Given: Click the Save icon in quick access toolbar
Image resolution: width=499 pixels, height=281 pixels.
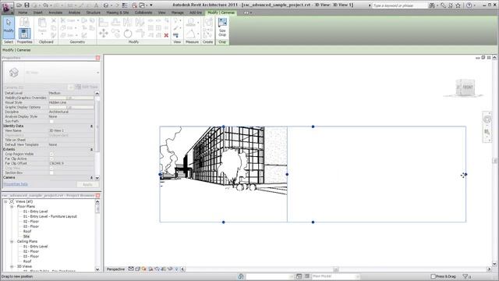Looking at the screenshot, I should click(27, 5).
